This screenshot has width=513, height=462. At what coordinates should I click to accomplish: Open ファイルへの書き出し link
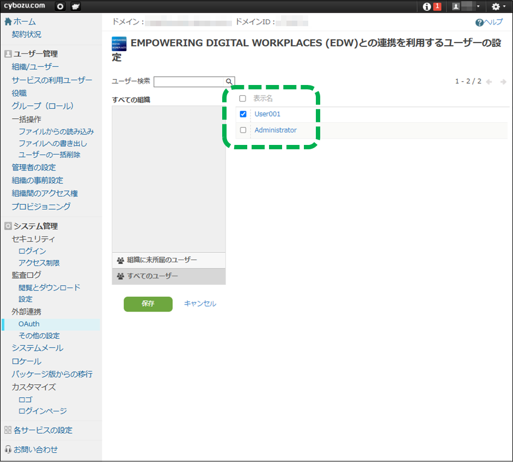53,144
